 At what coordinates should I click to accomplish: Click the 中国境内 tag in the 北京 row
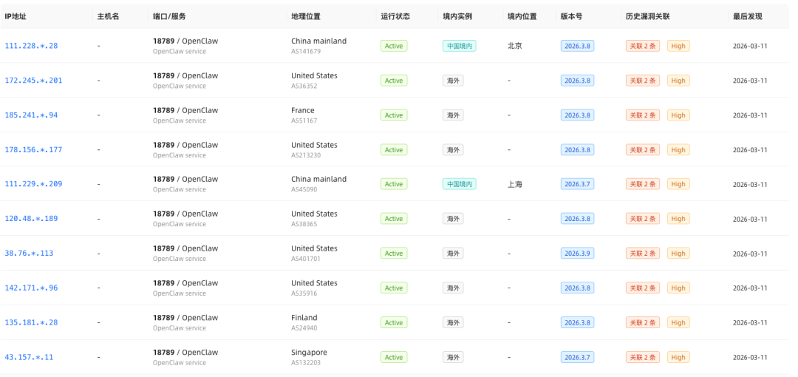459,46
